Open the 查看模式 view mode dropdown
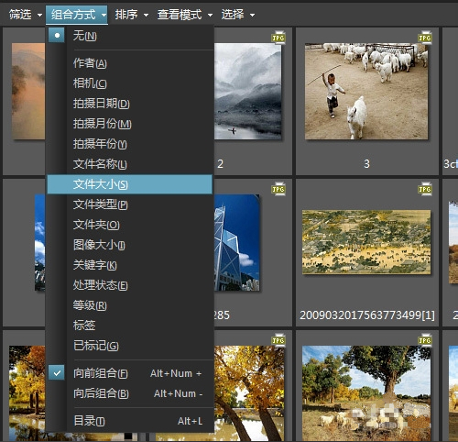Screen dimensions: 458x442 point(185,15)
